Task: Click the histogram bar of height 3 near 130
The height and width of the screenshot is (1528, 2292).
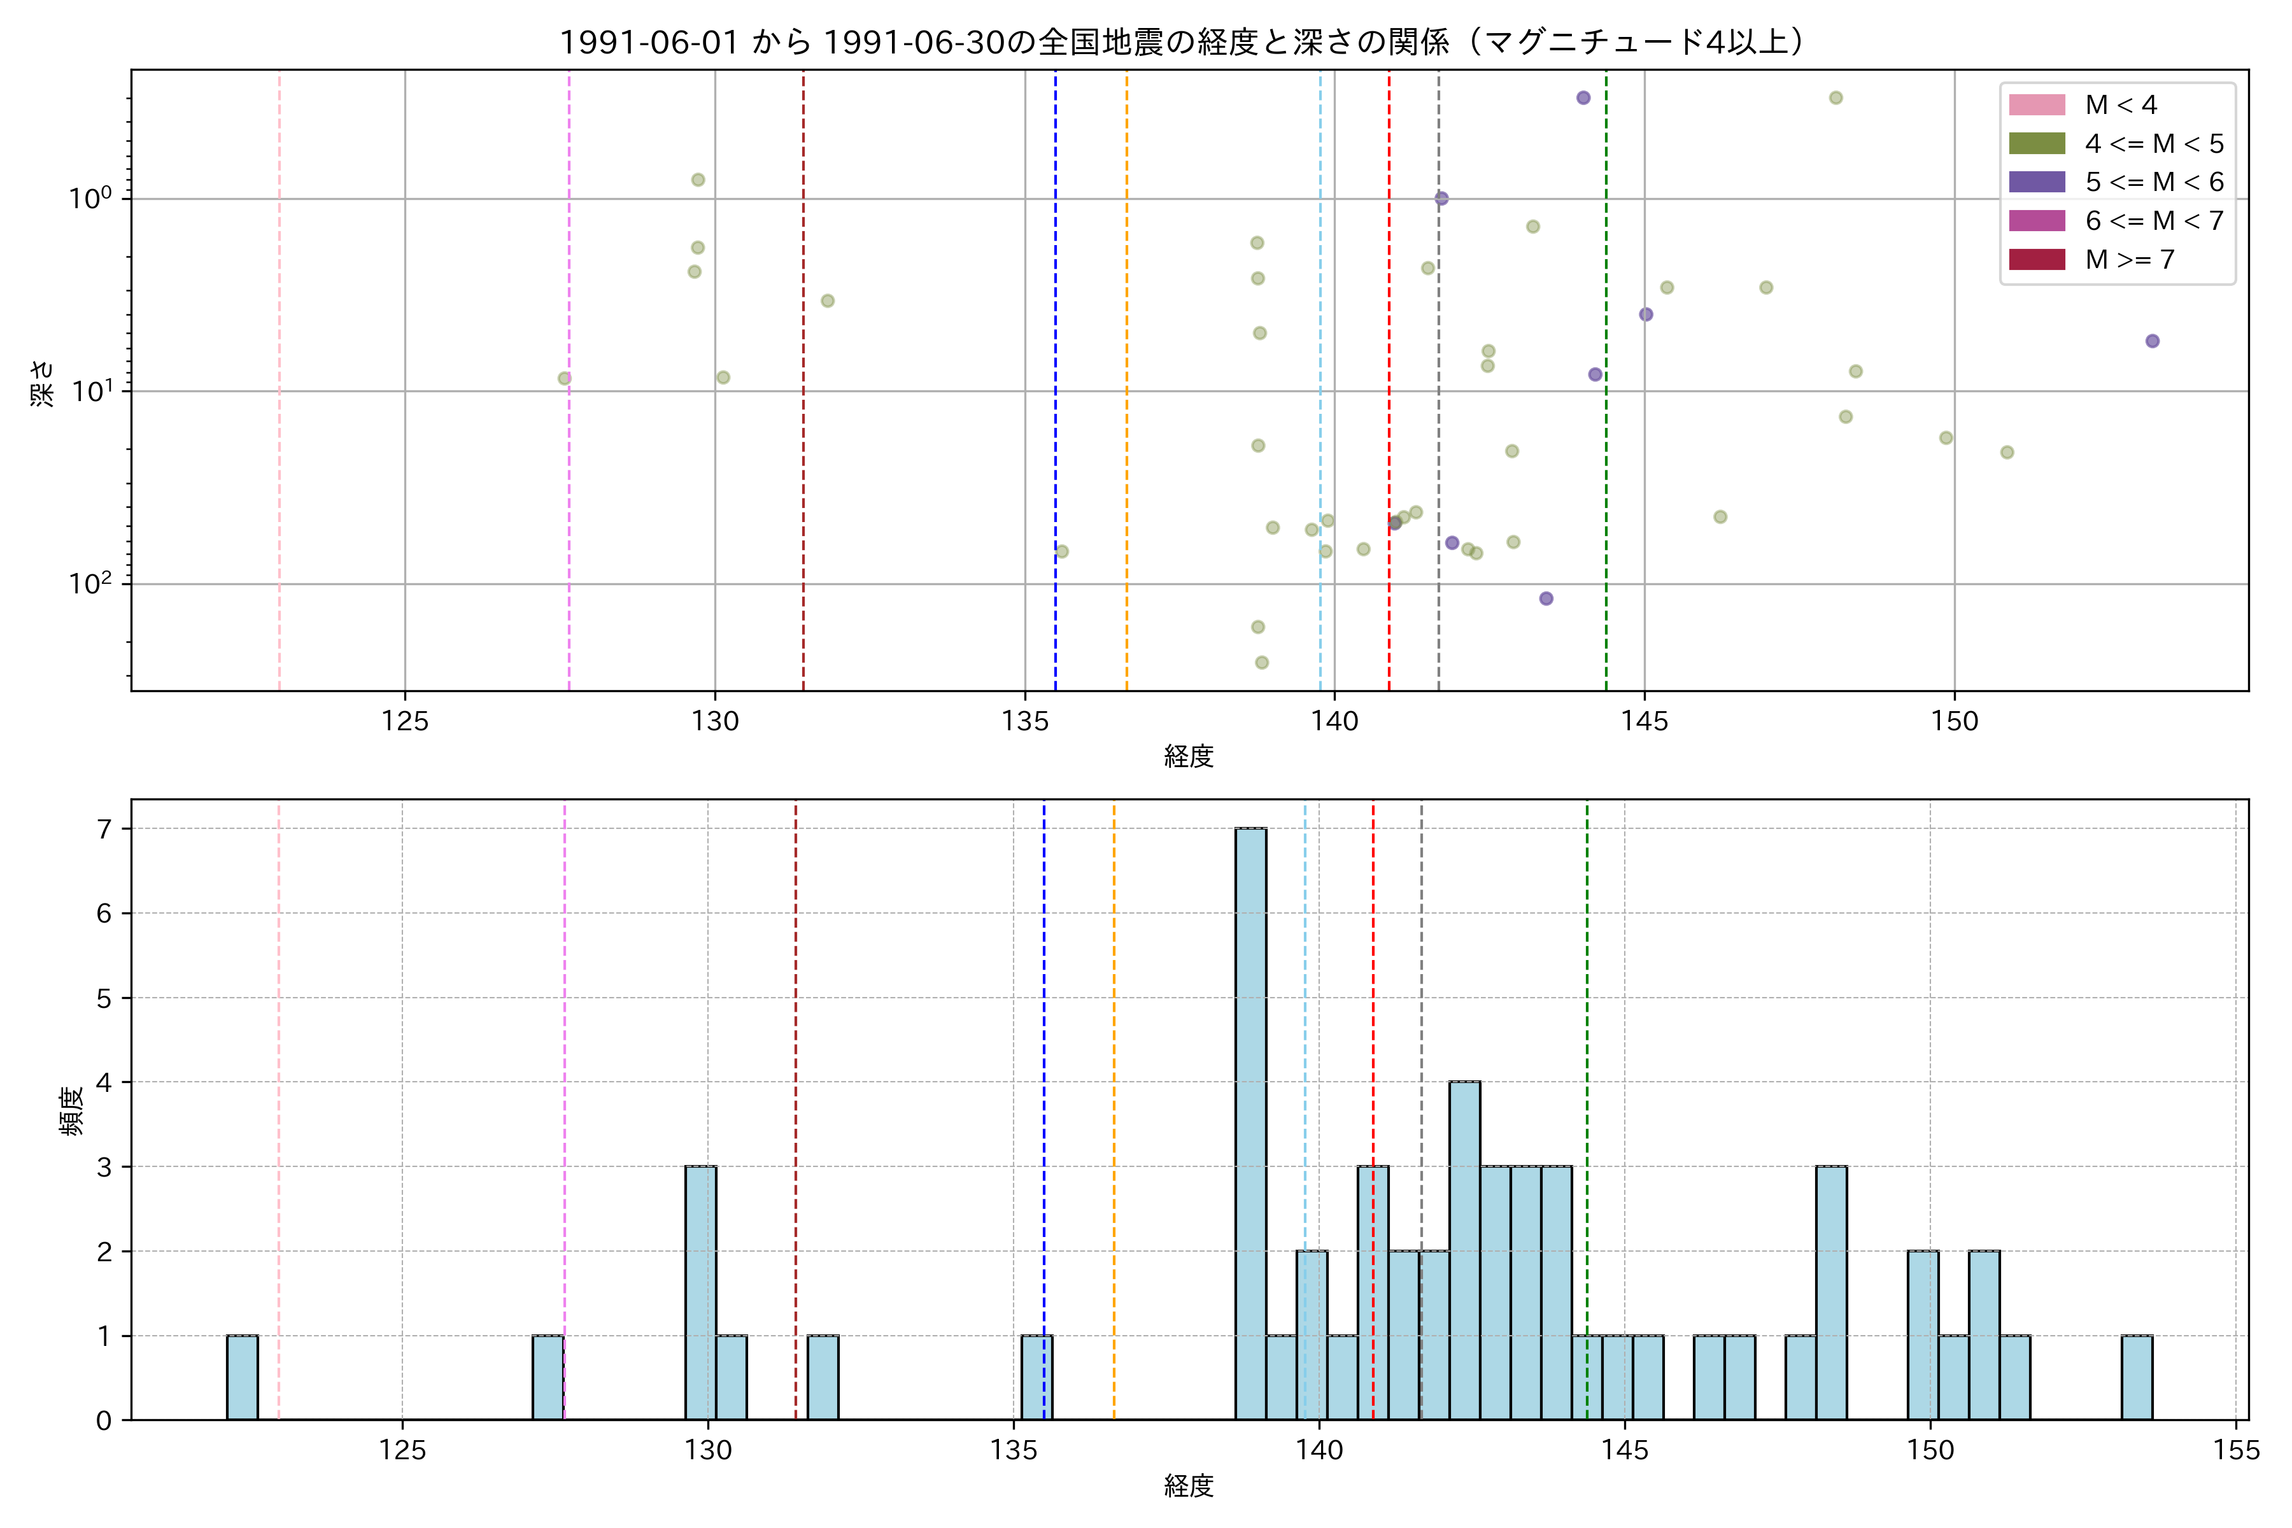Action: tap(701, 1291)
